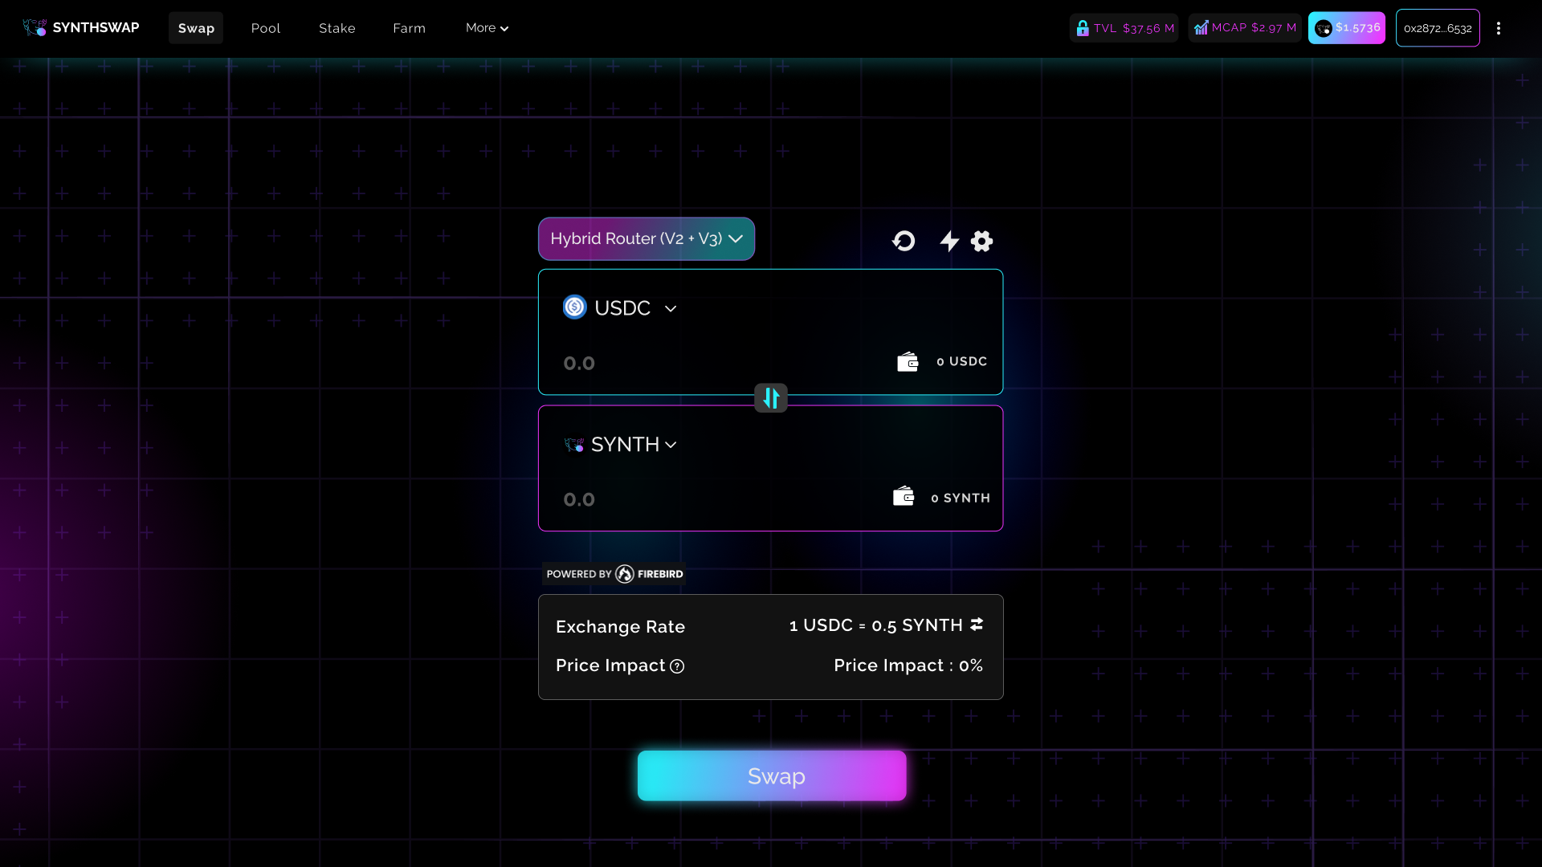Click the SYNTH wallet balance icon
The height and width of the screenshot is (867, 1542).
(x=904, y=497)
